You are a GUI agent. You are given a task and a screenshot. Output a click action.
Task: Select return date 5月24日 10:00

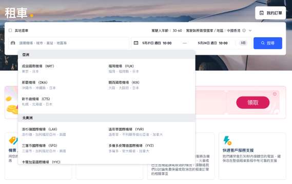212,43
